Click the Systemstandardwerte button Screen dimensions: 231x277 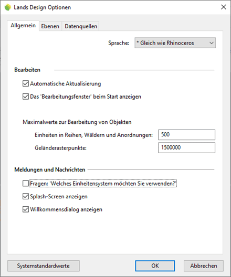(x=44, y=266)
